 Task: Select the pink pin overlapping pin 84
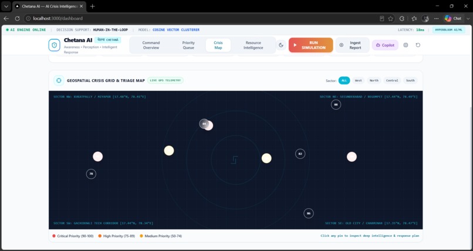click(210, 126)
